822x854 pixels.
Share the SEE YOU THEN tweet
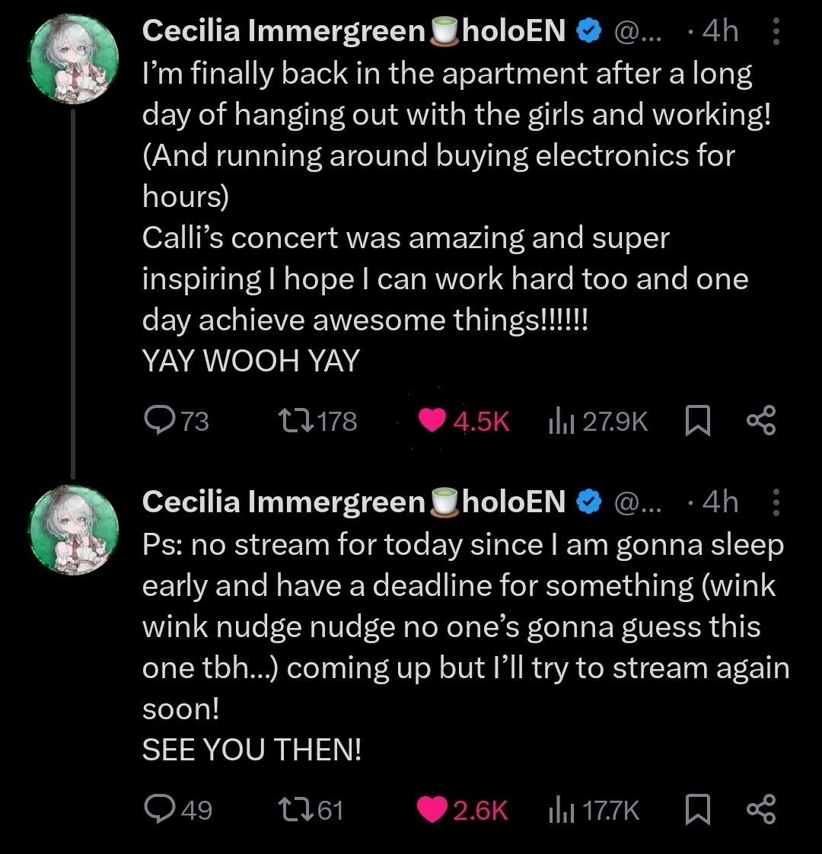click(761, 809)
